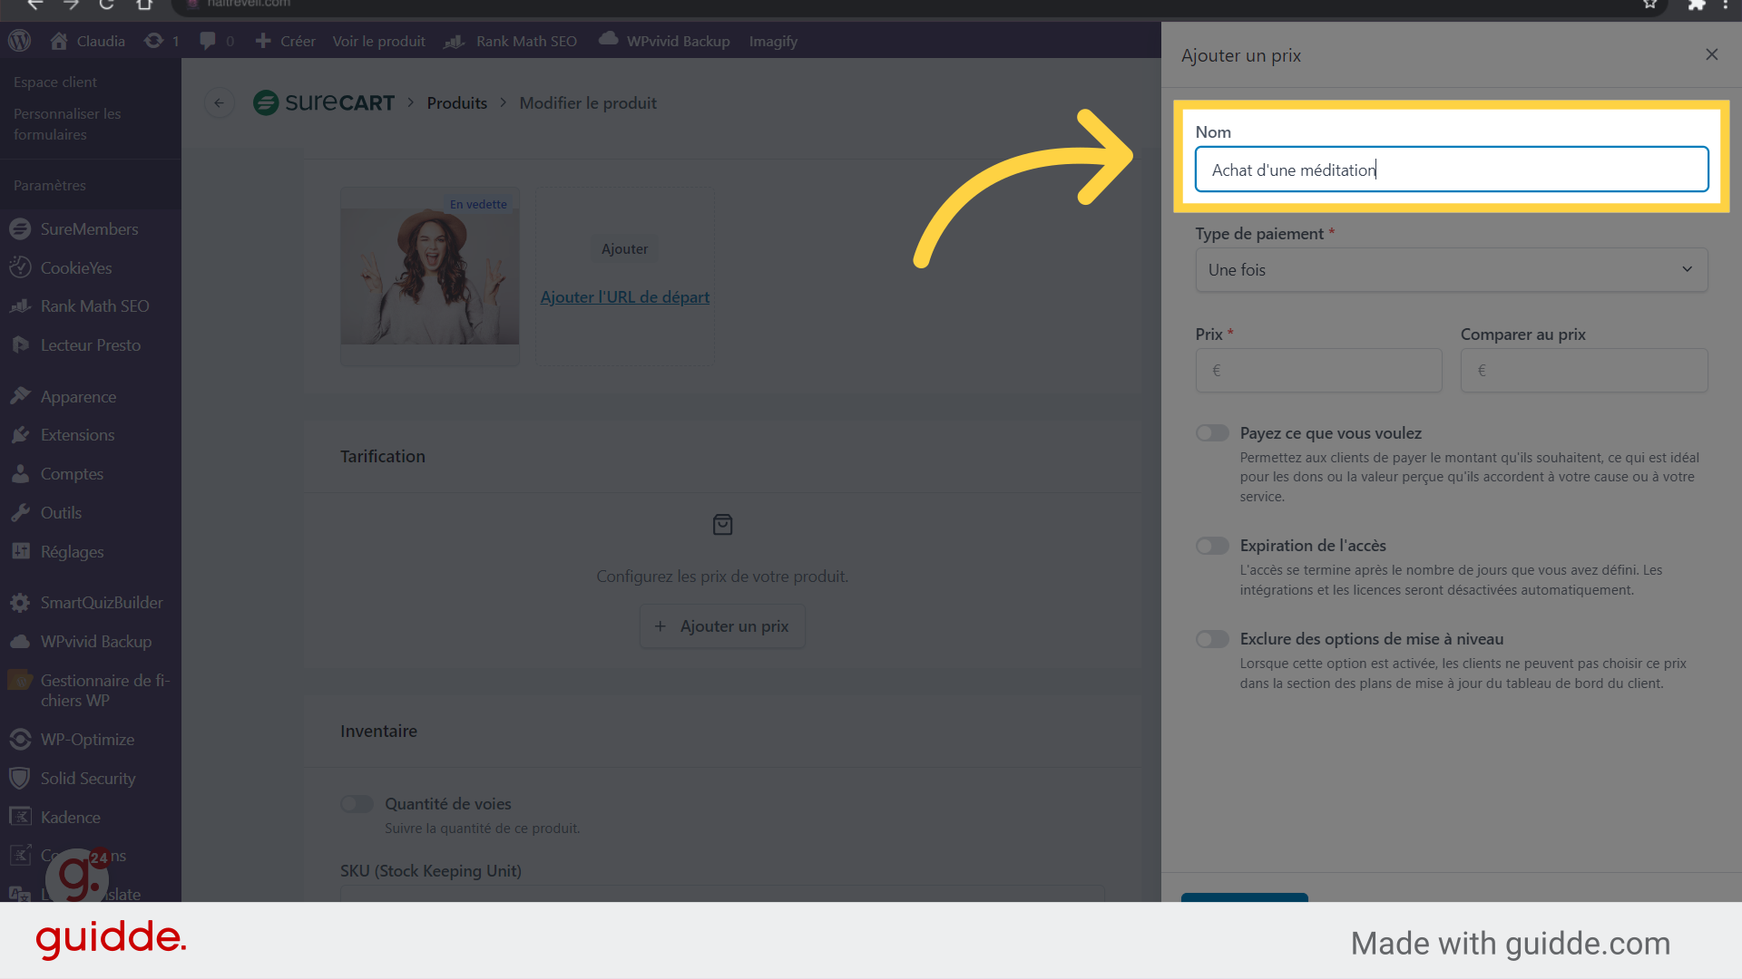Click the Ajouter l'URL de départ link

pyautogui.click(x=625, y=296)
